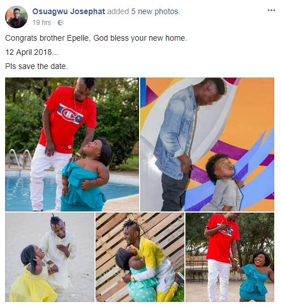Click the 'Pls save the date.' line
Image resolution: width=281 pixels, height=307 pixels.
click(x=36, y=66)
